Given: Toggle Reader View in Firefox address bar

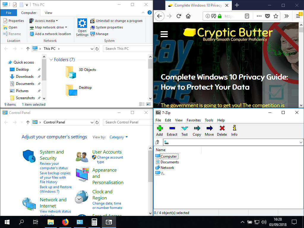Looking at the screenshot, I should [x=247, y=16].
